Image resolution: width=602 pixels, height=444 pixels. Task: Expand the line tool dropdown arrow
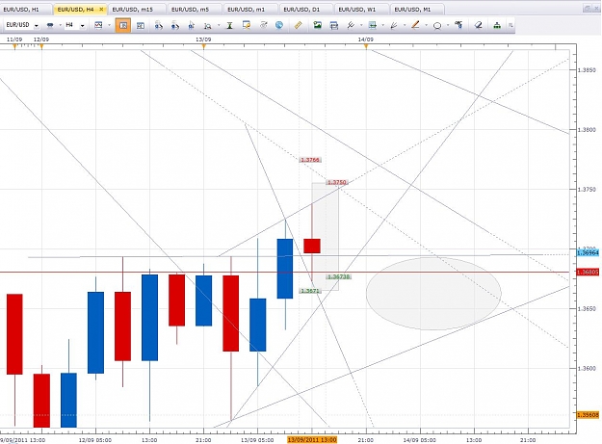[x=426, y=25]
